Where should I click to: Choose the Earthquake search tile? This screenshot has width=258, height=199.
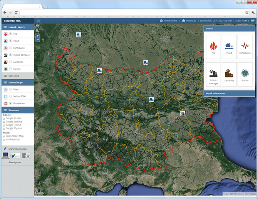(245, 47)
